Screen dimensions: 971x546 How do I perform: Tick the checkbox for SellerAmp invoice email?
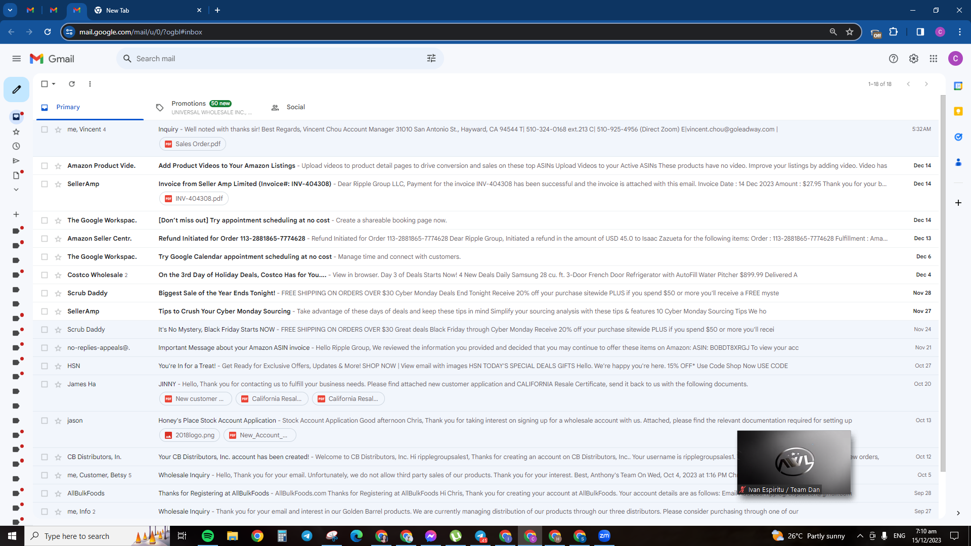point(45,184)
